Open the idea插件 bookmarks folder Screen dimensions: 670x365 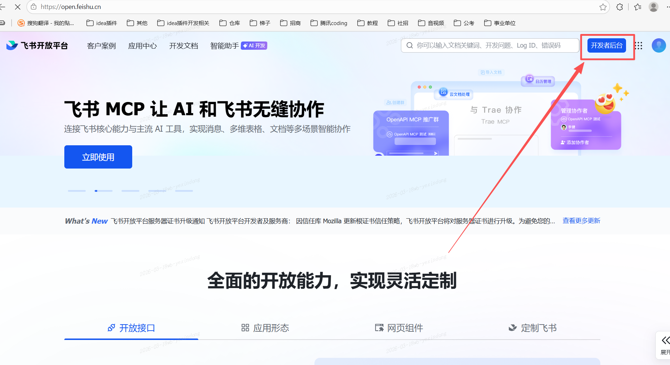tap(101, 23)
